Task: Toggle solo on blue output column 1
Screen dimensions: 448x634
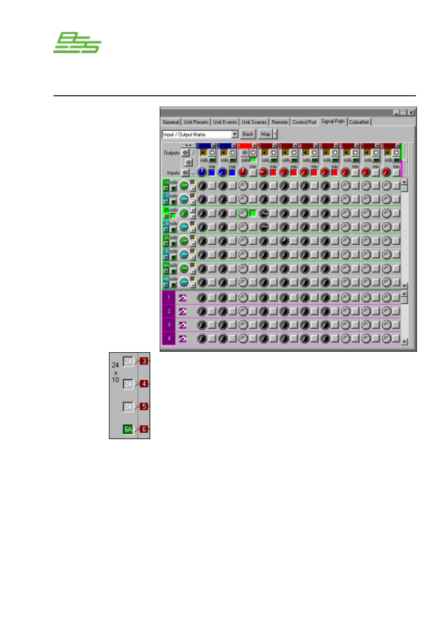Action: 212,160
